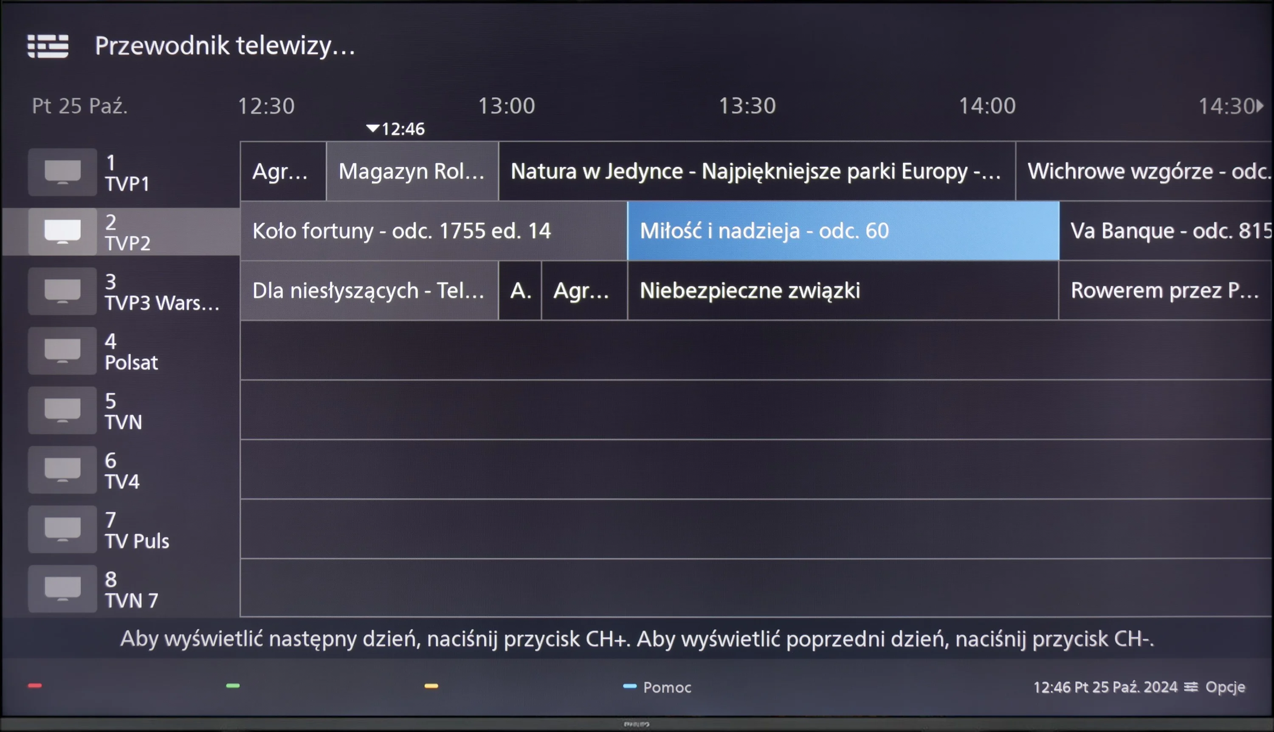Select the TV4 channel icon
This screenshot has height=732, width=1274.
pyautogui.click(x=62, y=470)
